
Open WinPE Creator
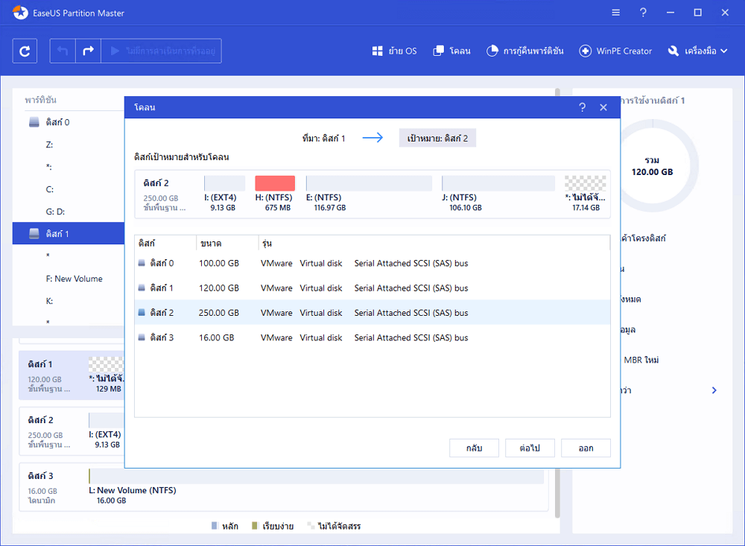[x=615, y=51]
